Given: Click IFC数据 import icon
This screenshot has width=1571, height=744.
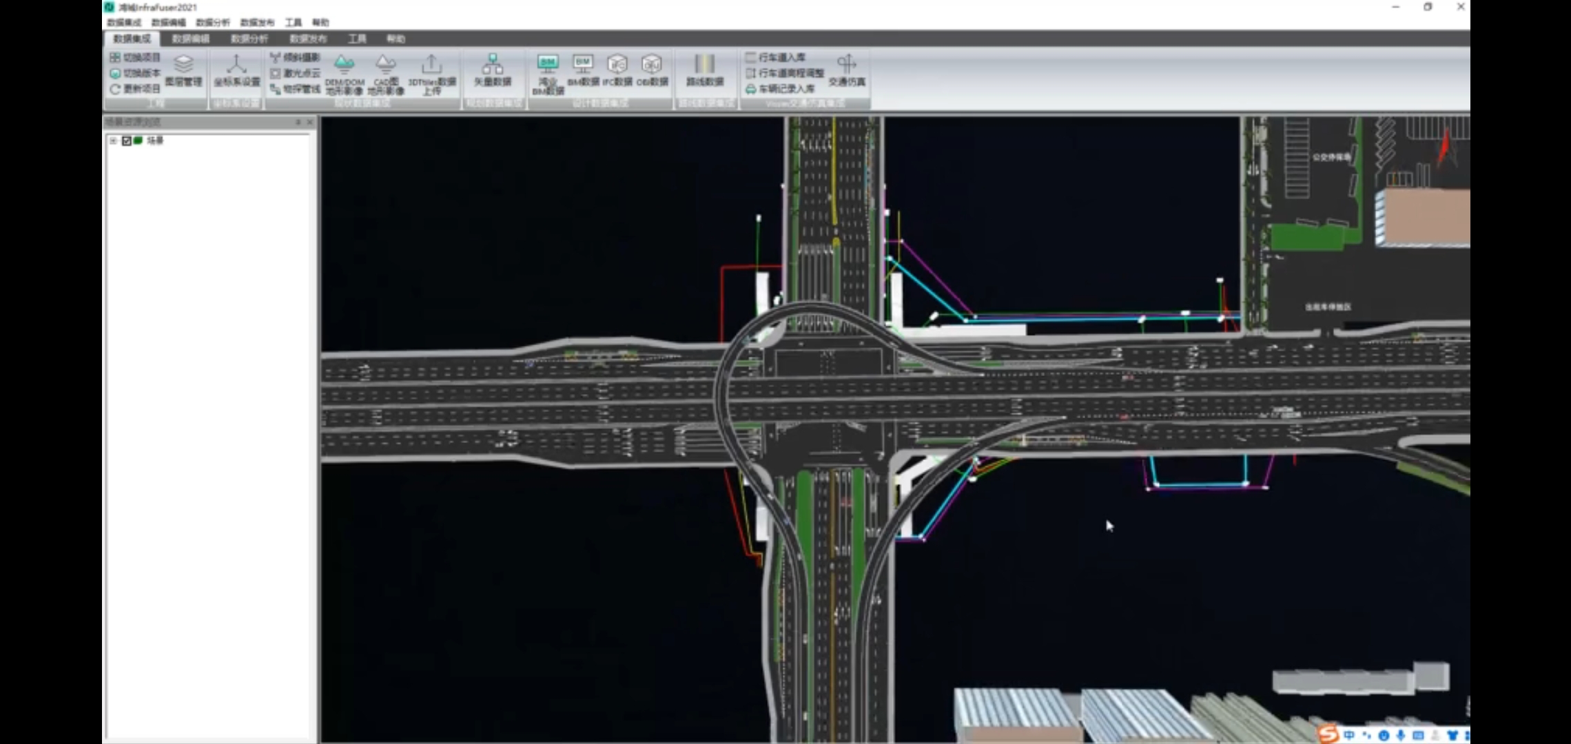Looking at the screenshot, I should tap(617, 65).
